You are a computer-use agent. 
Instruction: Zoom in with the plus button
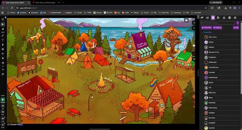click(x=194, y=28)
